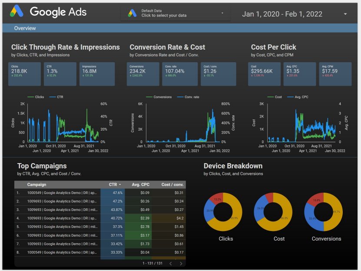Click the CTR legend entry on the first line chart
Screen dimensions: 361x271
(56, 97)
